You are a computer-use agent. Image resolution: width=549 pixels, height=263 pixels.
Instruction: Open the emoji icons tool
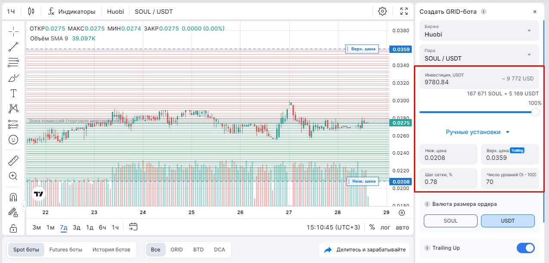pos(13,140)
